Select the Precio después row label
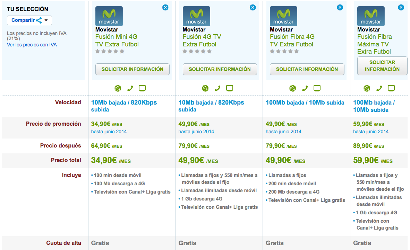410x250 pixels. [61, 146]
